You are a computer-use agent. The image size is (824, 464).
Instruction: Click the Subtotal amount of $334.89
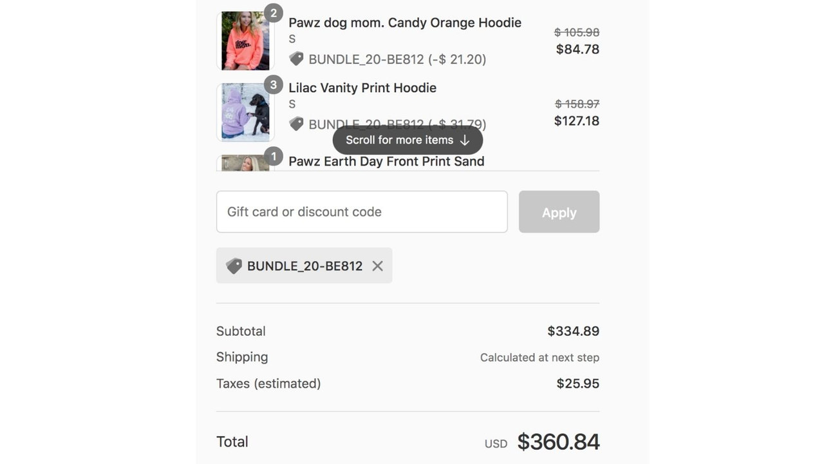(573, 331)
